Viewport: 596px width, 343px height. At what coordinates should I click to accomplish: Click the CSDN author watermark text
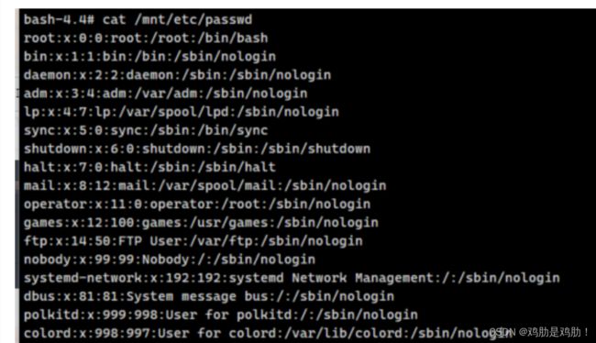pos(539,332)
